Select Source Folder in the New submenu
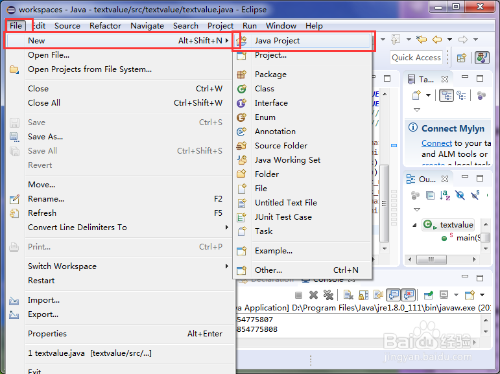The image size is (500, 374). 302,146
